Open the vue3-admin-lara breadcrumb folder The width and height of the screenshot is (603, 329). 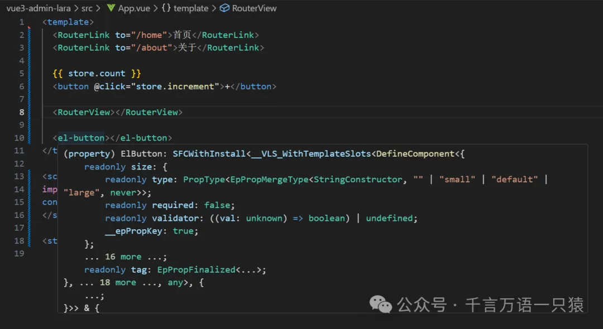pyautogui.click(x=35, y=8)
